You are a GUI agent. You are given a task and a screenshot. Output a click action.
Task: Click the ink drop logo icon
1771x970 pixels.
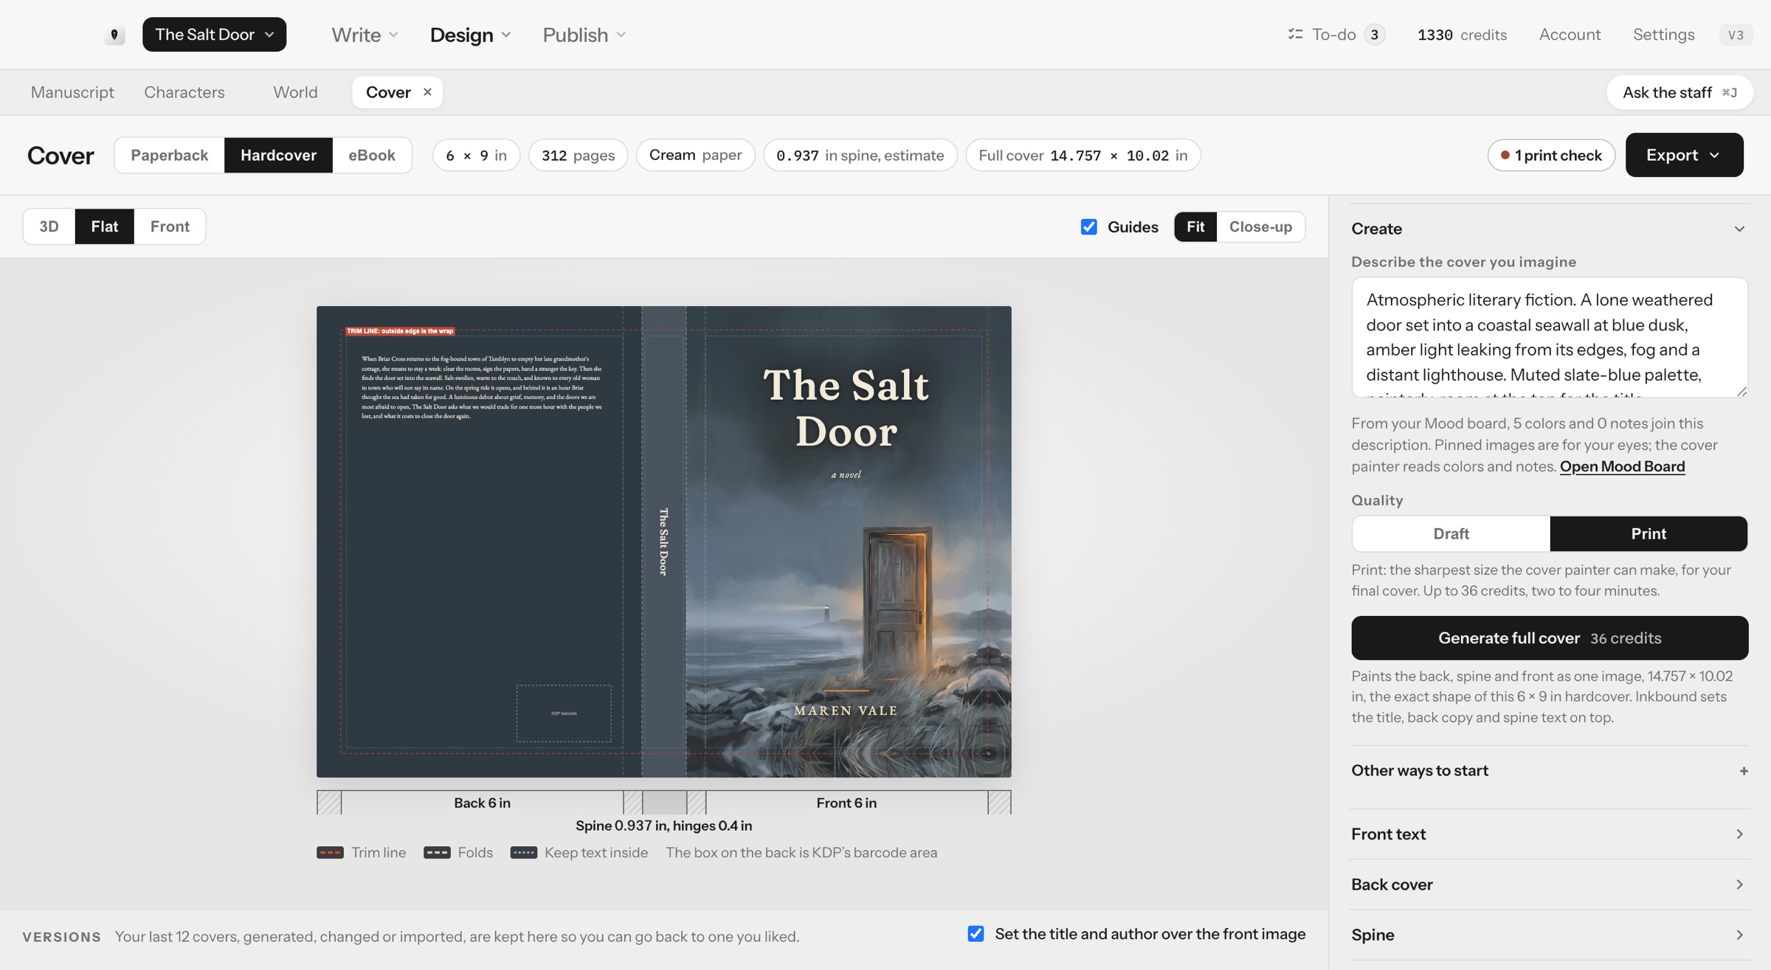[114, 35]
